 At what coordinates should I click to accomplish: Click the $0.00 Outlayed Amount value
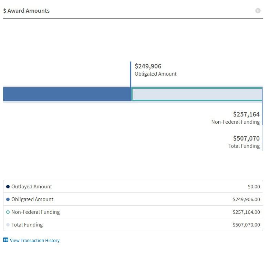click(x=253, y=187)
